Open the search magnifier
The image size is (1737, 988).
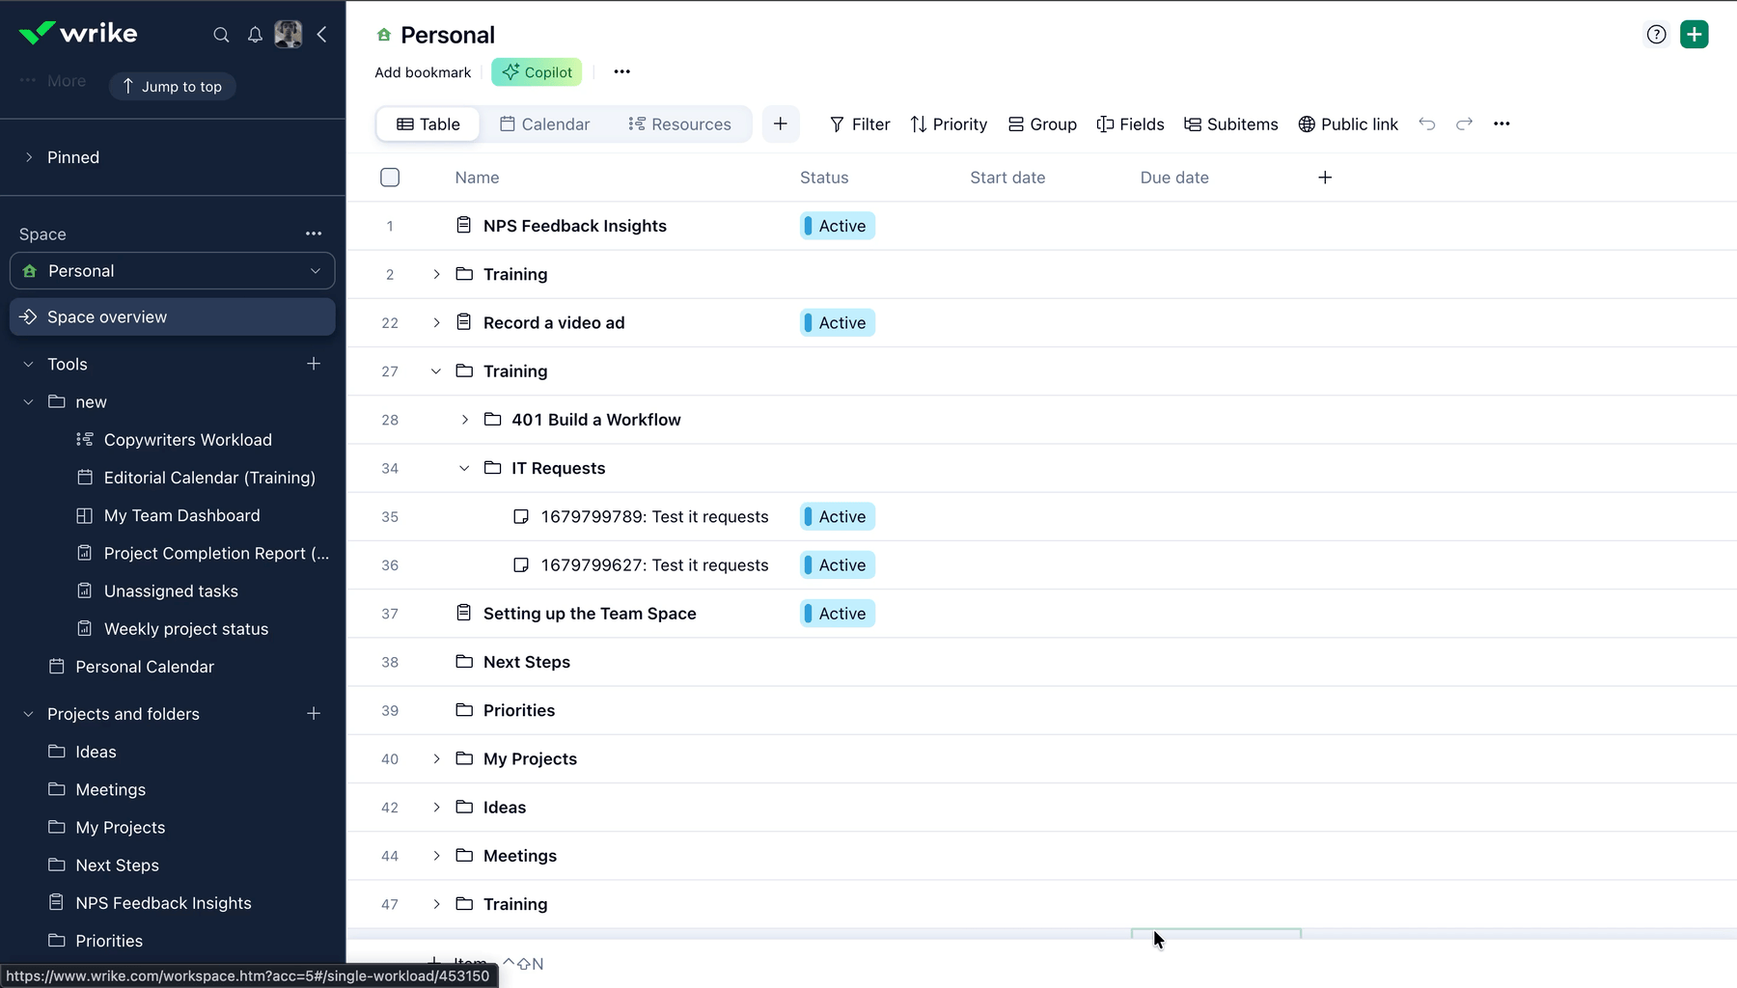point(221,34)
